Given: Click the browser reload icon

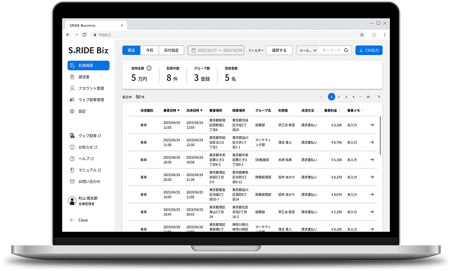Looking at the screenshot, I should (x=84, y=35).
